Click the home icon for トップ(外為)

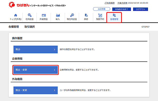coord(16,15)
